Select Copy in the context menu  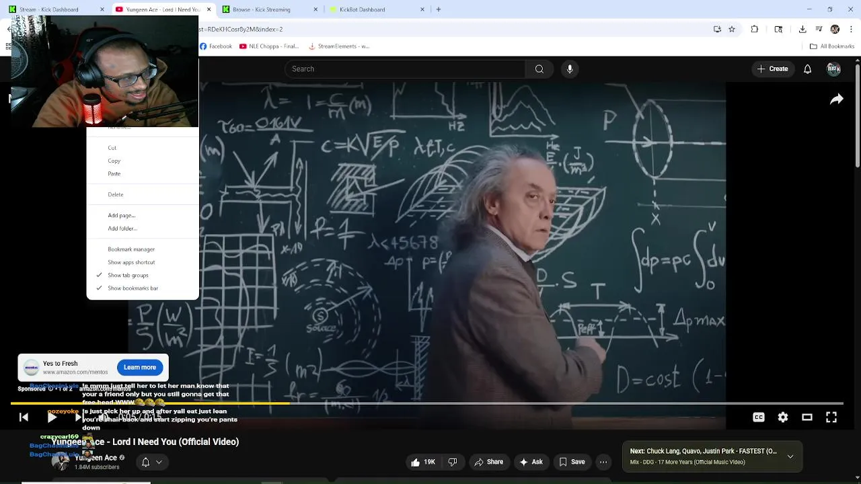143,161
